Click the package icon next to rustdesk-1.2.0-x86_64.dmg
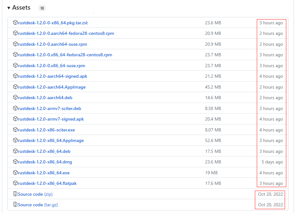 15,162
